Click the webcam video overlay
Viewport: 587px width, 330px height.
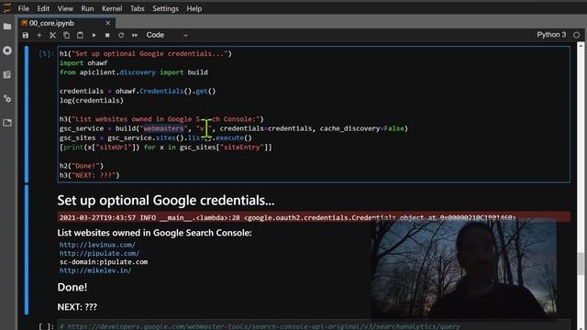463,269
